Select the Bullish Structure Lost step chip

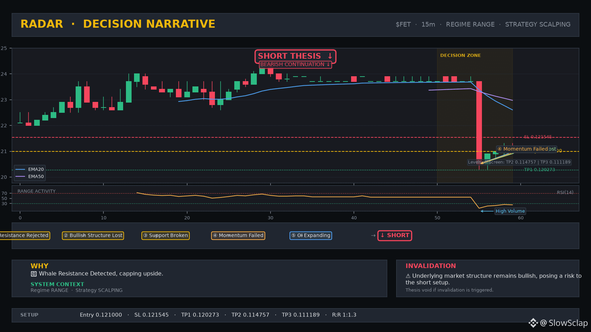93,235
